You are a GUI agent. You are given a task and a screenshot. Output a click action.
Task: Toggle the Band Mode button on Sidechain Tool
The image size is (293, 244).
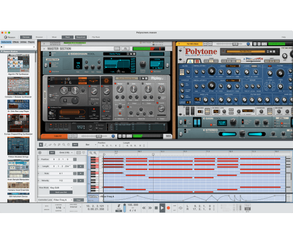tap(152, 71)
